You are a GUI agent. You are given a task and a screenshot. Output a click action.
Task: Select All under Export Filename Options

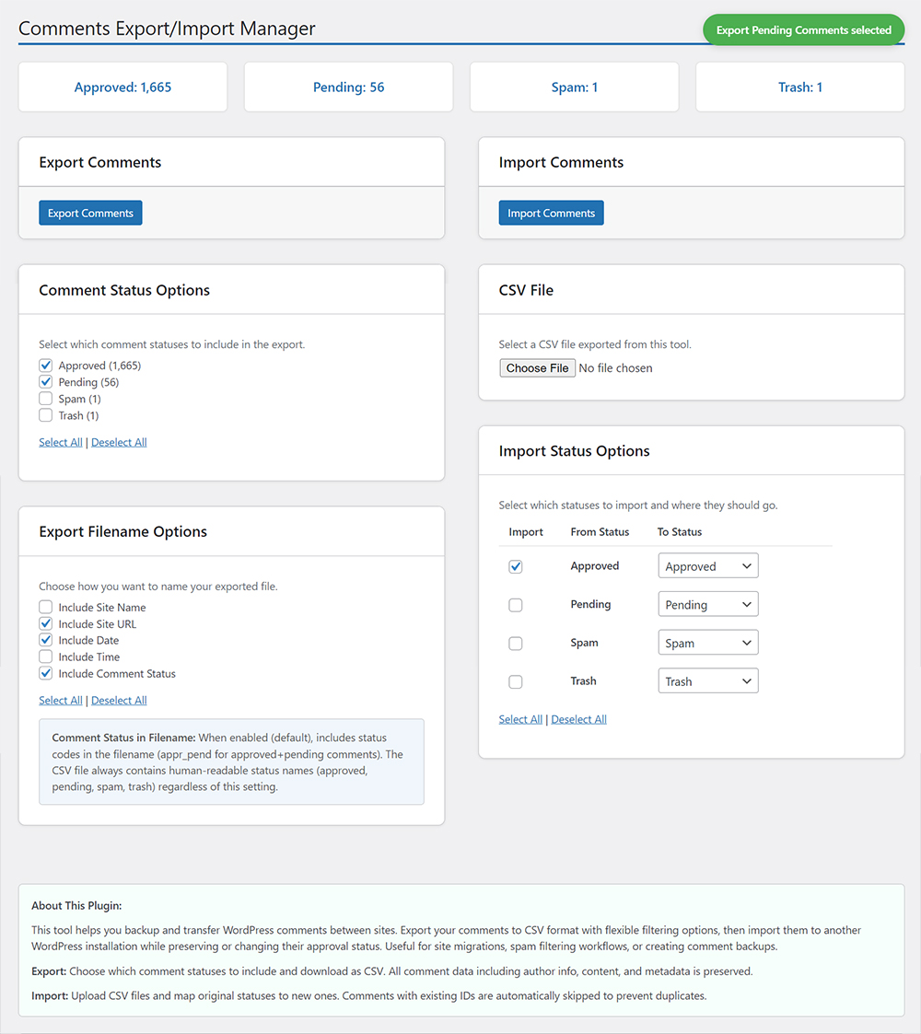[61, 700]
